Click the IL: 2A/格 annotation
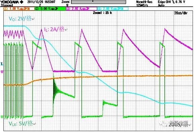This screenshot has width=194, height=132. 54,29
